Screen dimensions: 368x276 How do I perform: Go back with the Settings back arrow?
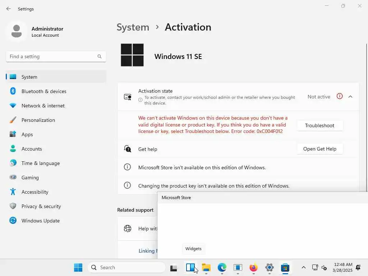(9, 9)
